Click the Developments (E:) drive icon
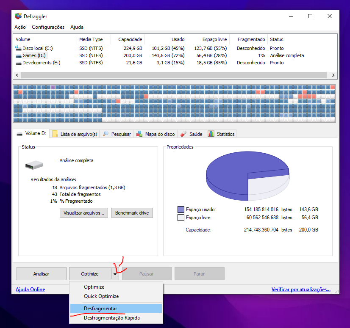350x328 pixels. (19, 63)
